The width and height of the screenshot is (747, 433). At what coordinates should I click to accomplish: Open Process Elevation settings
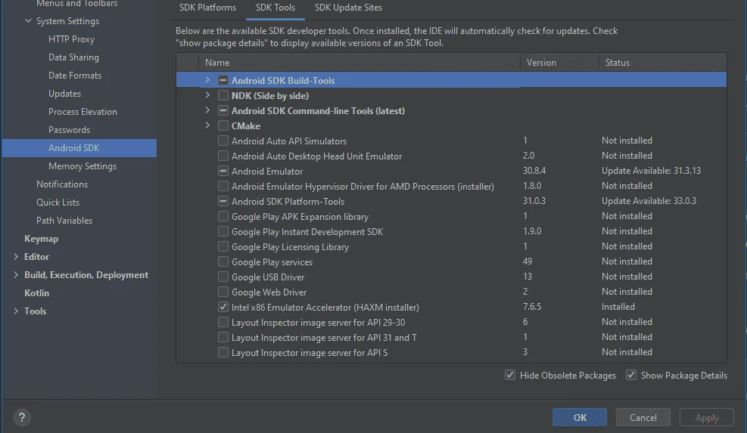click(82, 111)
